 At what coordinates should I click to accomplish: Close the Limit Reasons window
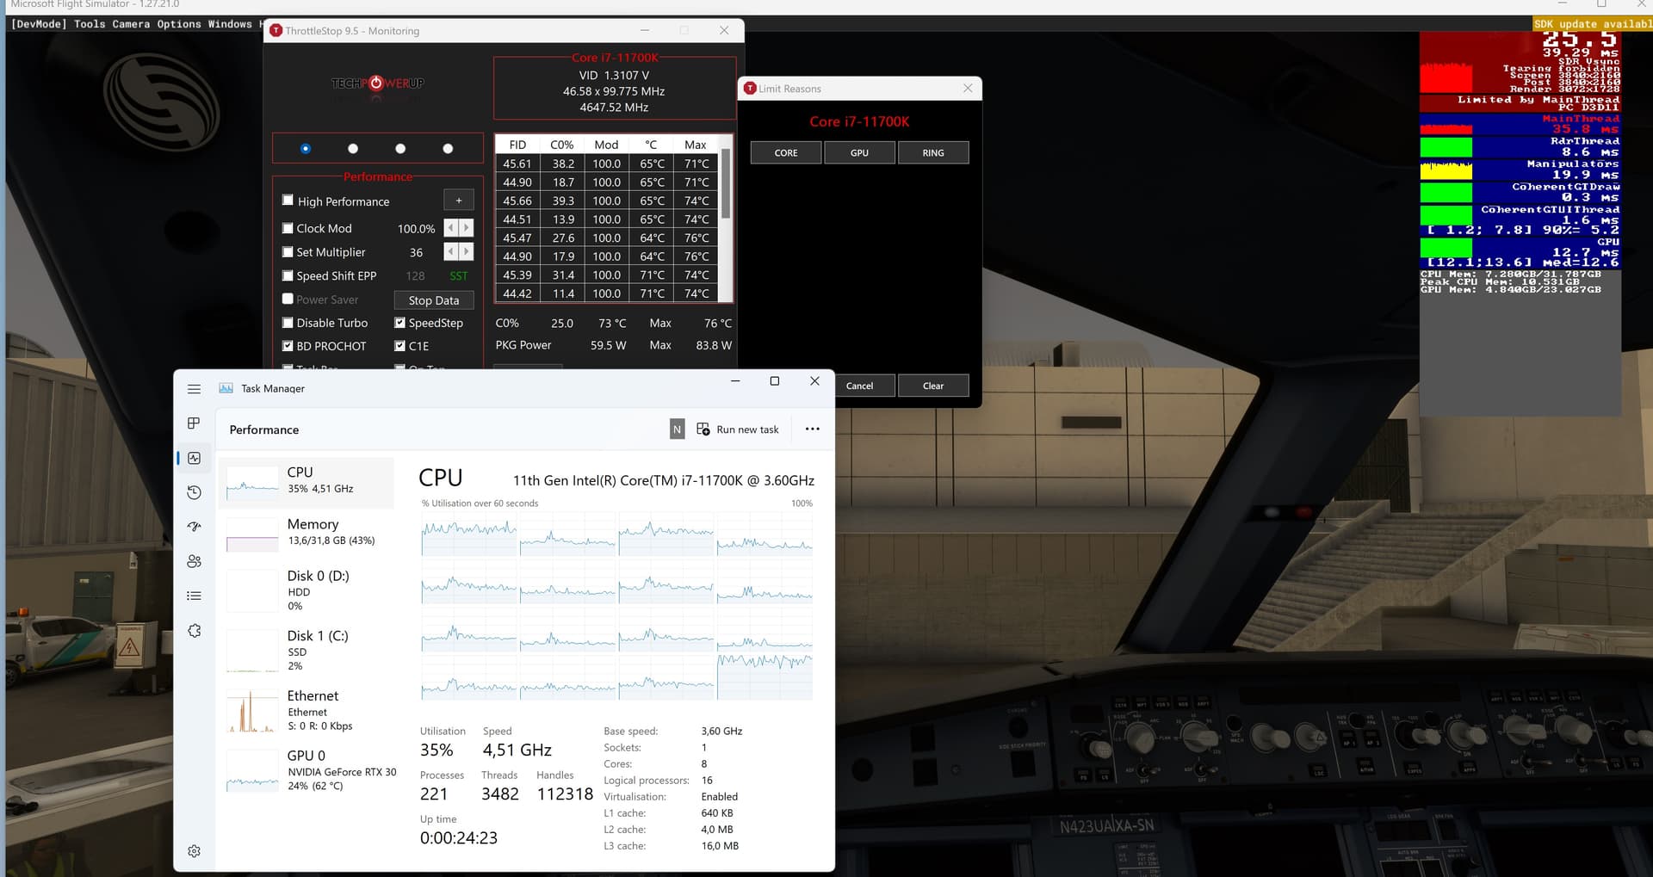(x=968, y=88)
